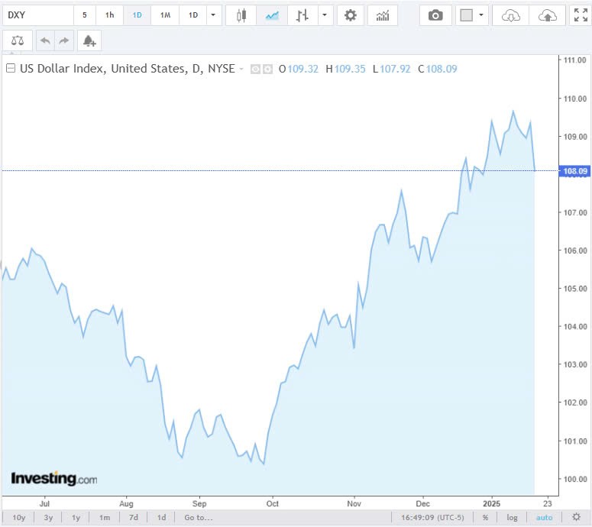This screenshot has width=592, height=527.
Task: Load chart layout from cloud
Action: click(511, 15)
